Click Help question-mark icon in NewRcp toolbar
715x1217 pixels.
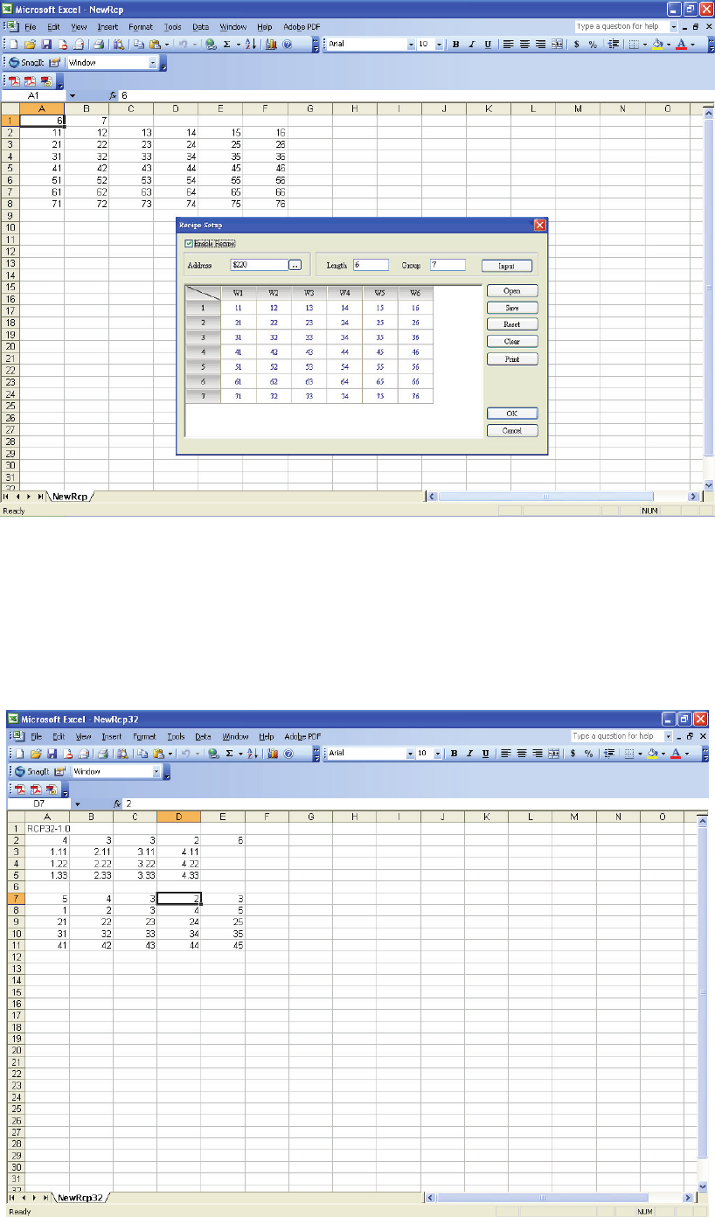[x=288, y=44]
